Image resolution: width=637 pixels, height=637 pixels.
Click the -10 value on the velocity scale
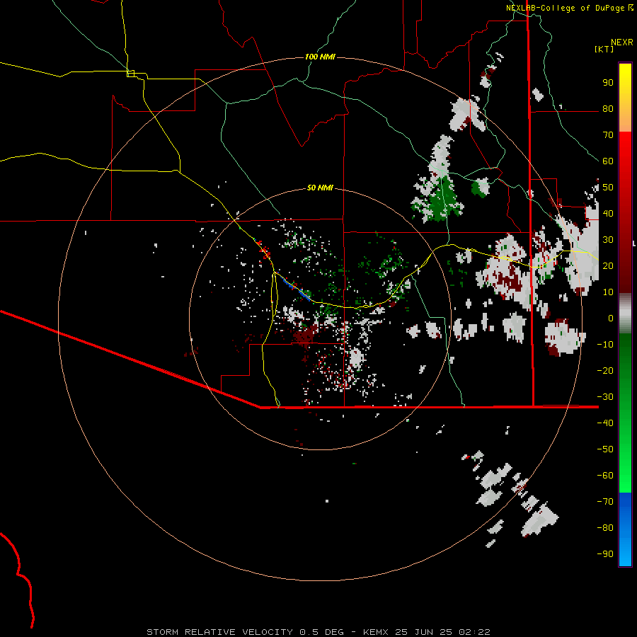[605, 345]
